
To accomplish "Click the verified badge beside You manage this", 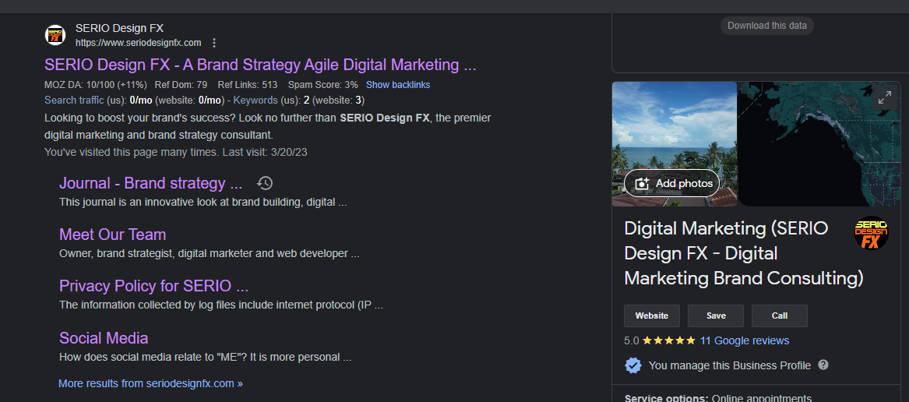I will point(633,365).
